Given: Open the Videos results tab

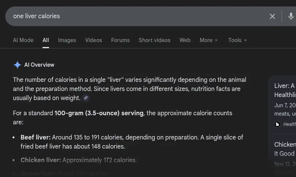Looking at the screenshot, I should [x=93, y=40].
